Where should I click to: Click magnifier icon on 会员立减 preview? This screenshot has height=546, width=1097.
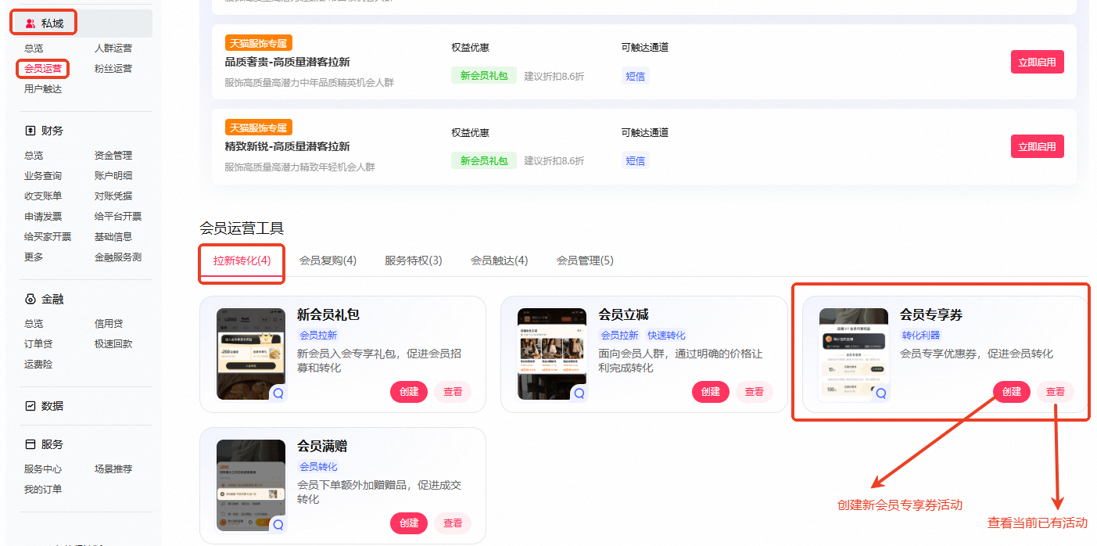pyautogui.click(x=579, y=393)
